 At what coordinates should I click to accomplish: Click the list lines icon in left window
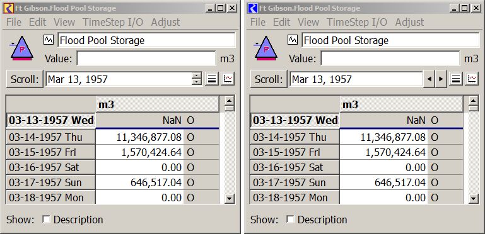(x=212, y=79)
